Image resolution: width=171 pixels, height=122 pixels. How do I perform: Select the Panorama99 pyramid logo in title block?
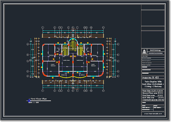click(144, 52)
